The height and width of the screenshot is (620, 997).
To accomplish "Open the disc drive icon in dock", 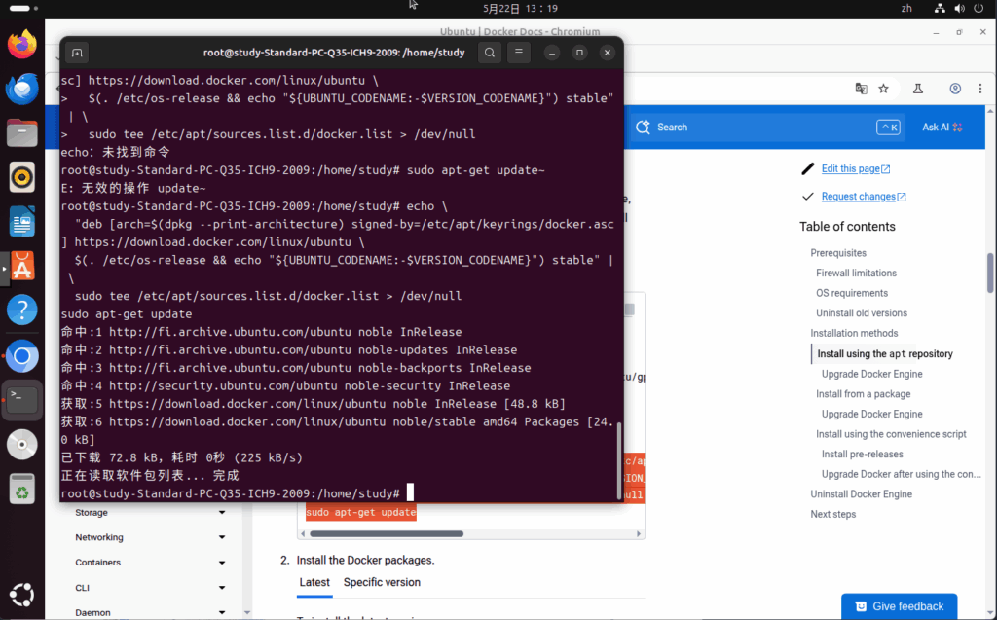I will click(22, 445).
